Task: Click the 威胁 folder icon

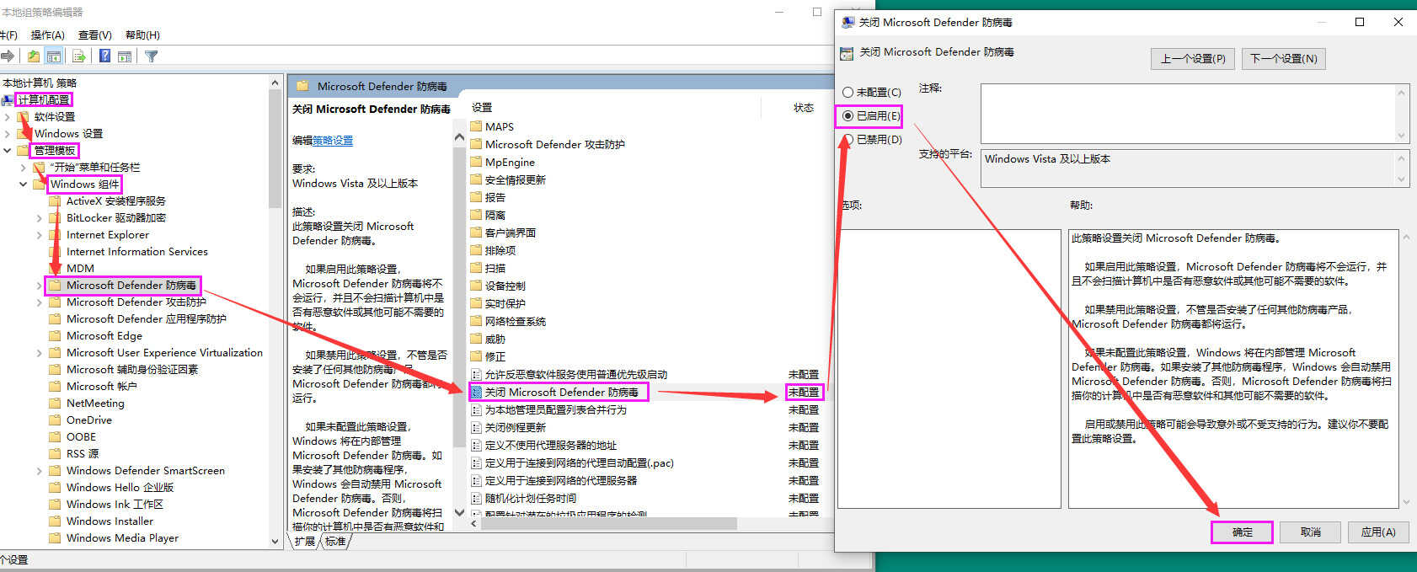Action: tap(477, 339)
